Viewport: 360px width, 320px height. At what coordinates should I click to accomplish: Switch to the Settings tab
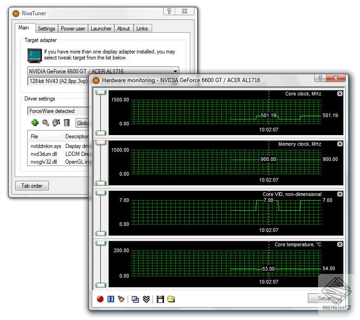coord(47,29)
